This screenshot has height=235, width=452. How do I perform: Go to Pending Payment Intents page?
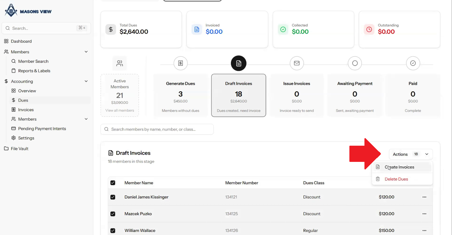click(x=42, y=129)
